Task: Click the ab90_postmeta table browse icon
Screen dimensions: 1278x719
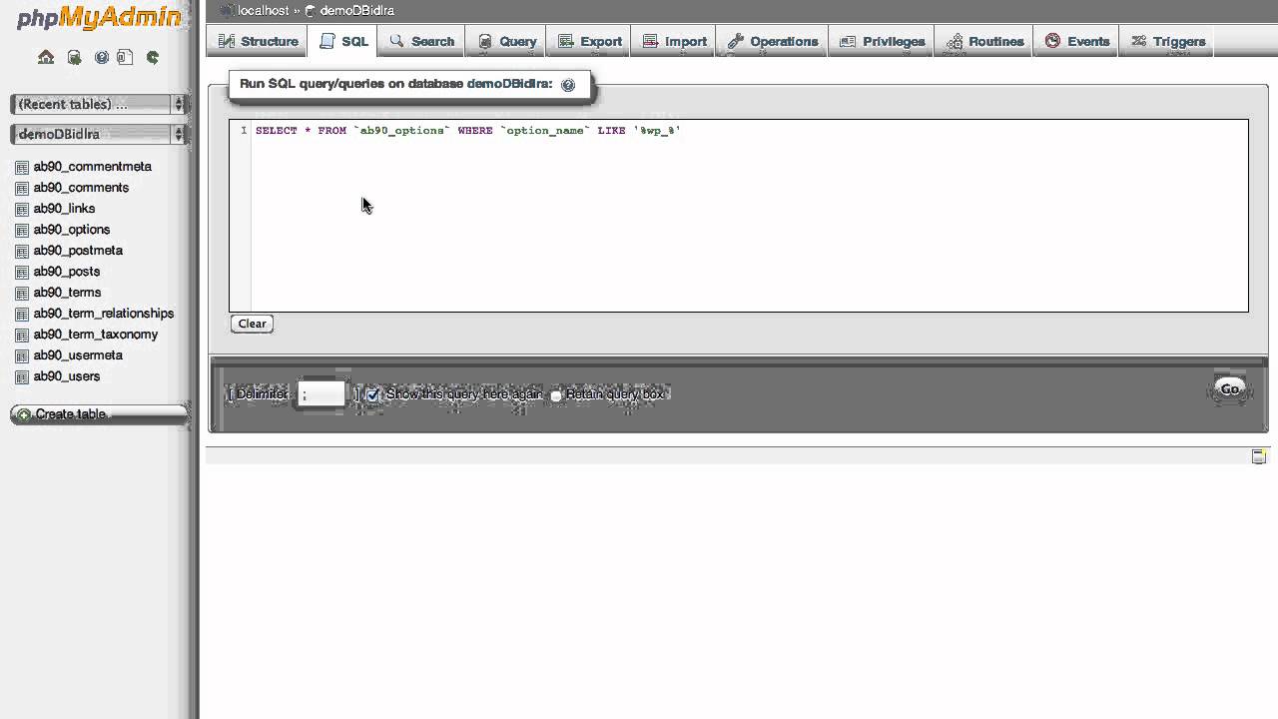Action: [x=22, y=251]
